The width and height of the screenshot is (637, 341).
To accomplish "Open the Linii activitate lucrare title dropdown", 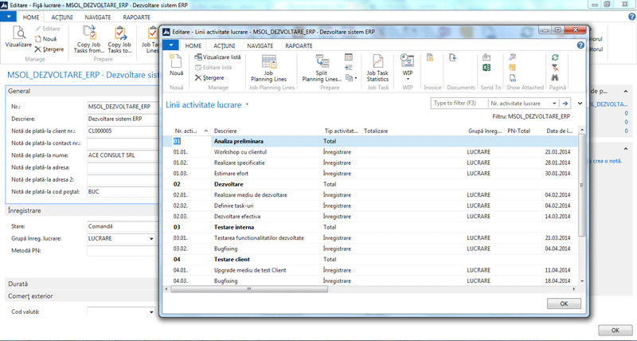I will tap(247, 104).
